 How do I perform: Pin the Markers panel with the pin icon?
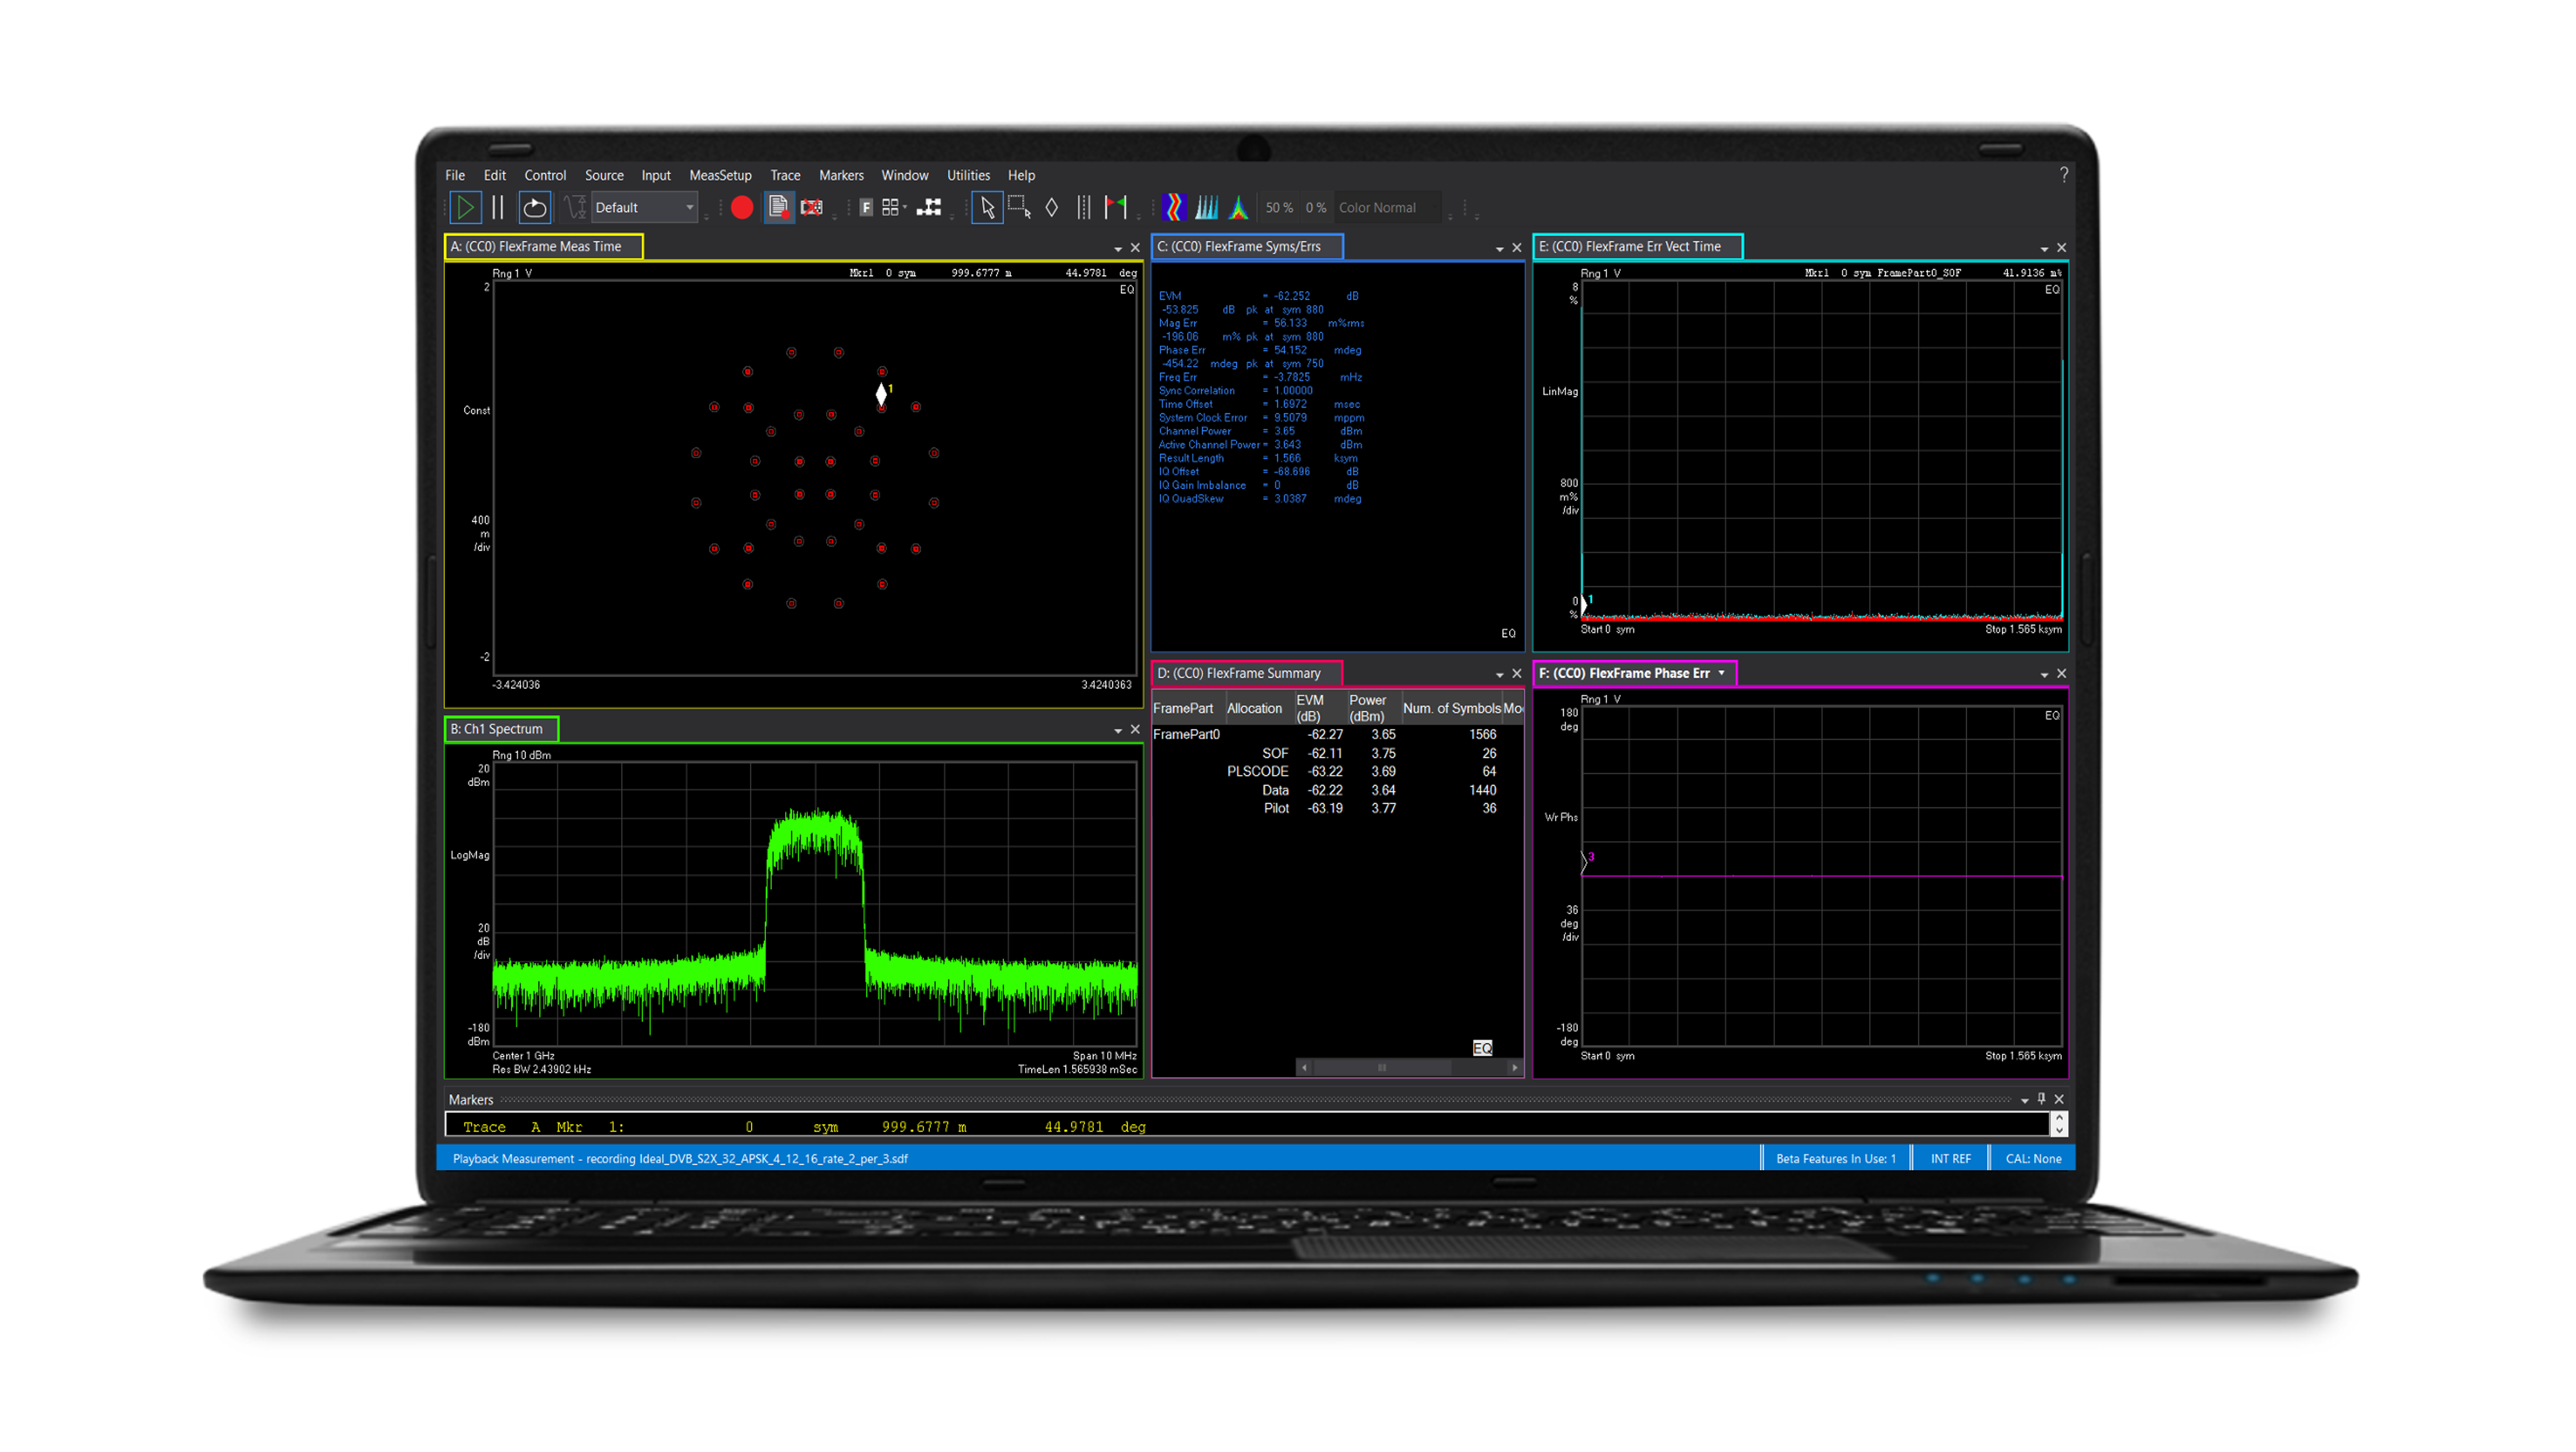2042,1098
